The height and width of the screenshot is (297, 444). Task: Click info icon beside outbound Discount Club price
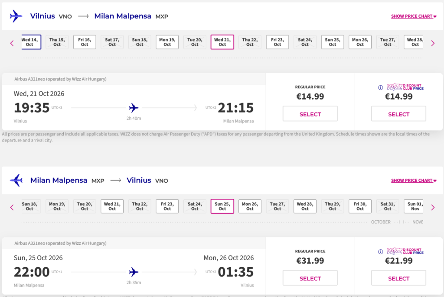[381, 87]
